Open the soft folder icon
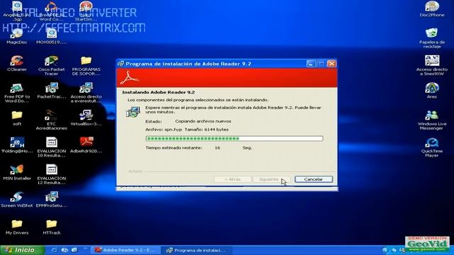 coord(17,118)
